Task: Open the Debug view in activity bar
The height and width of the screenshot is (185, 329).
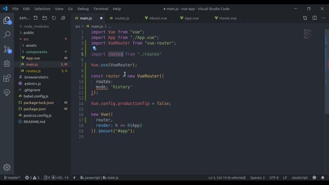Action: (x=7, y=64)
